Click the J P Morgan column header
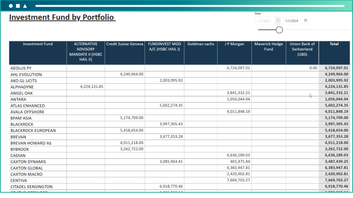The height and width of the screenshot is (198, 353). [x=234, y=44]
